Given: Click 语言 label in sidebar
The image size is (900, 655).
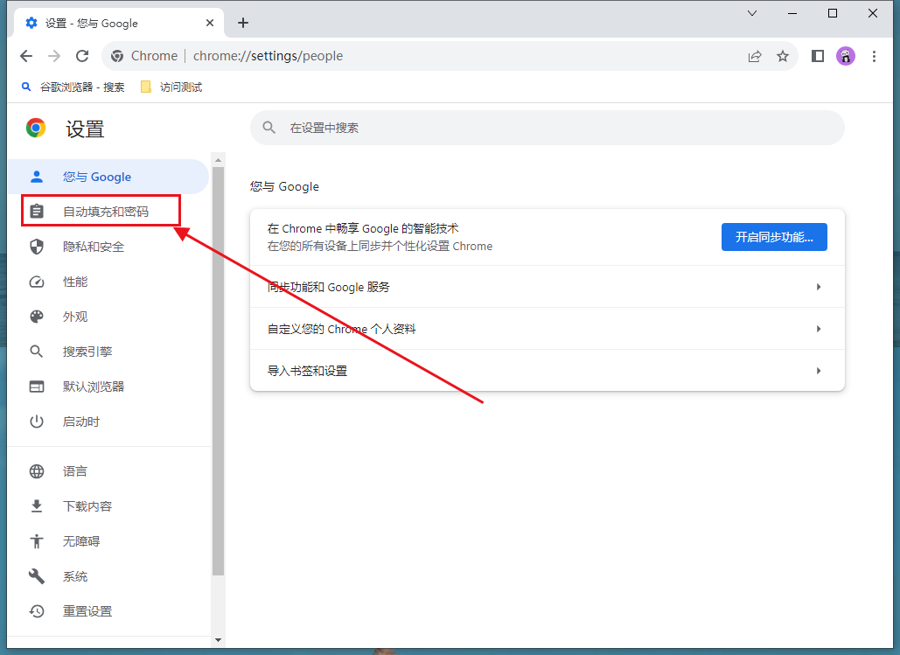Looking at the screenshot, I should [x=74, y=471].
